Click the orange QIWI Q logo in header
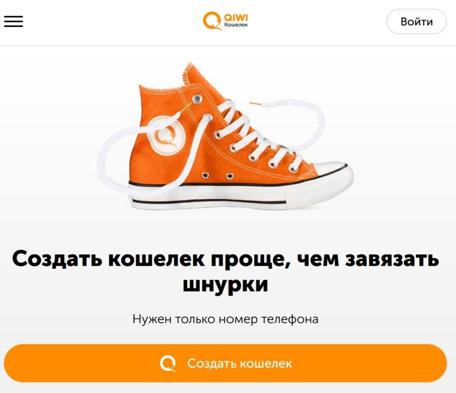 212,21
